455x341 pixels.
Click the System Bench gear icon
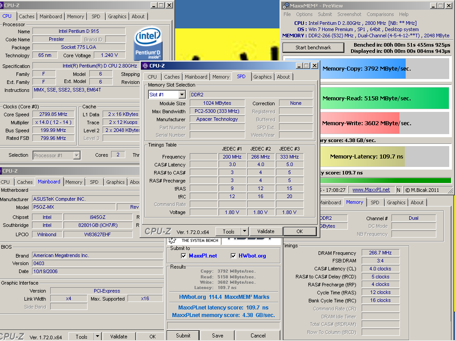point(172,240)
